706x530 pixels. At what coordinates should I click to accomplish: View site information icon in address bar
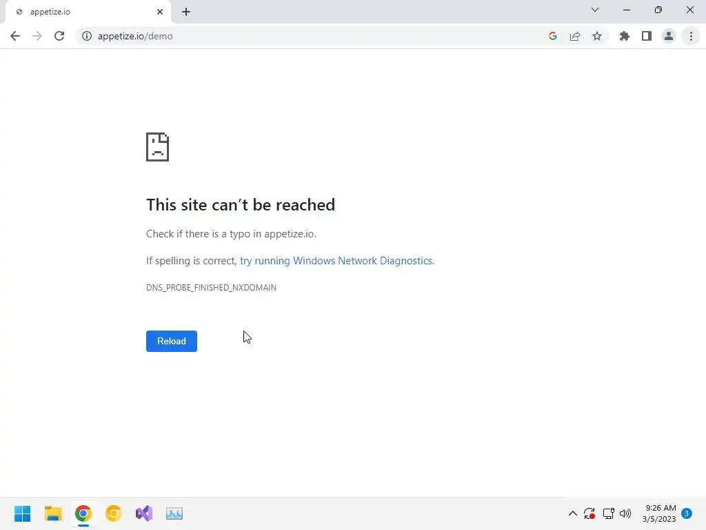[87, 36]
